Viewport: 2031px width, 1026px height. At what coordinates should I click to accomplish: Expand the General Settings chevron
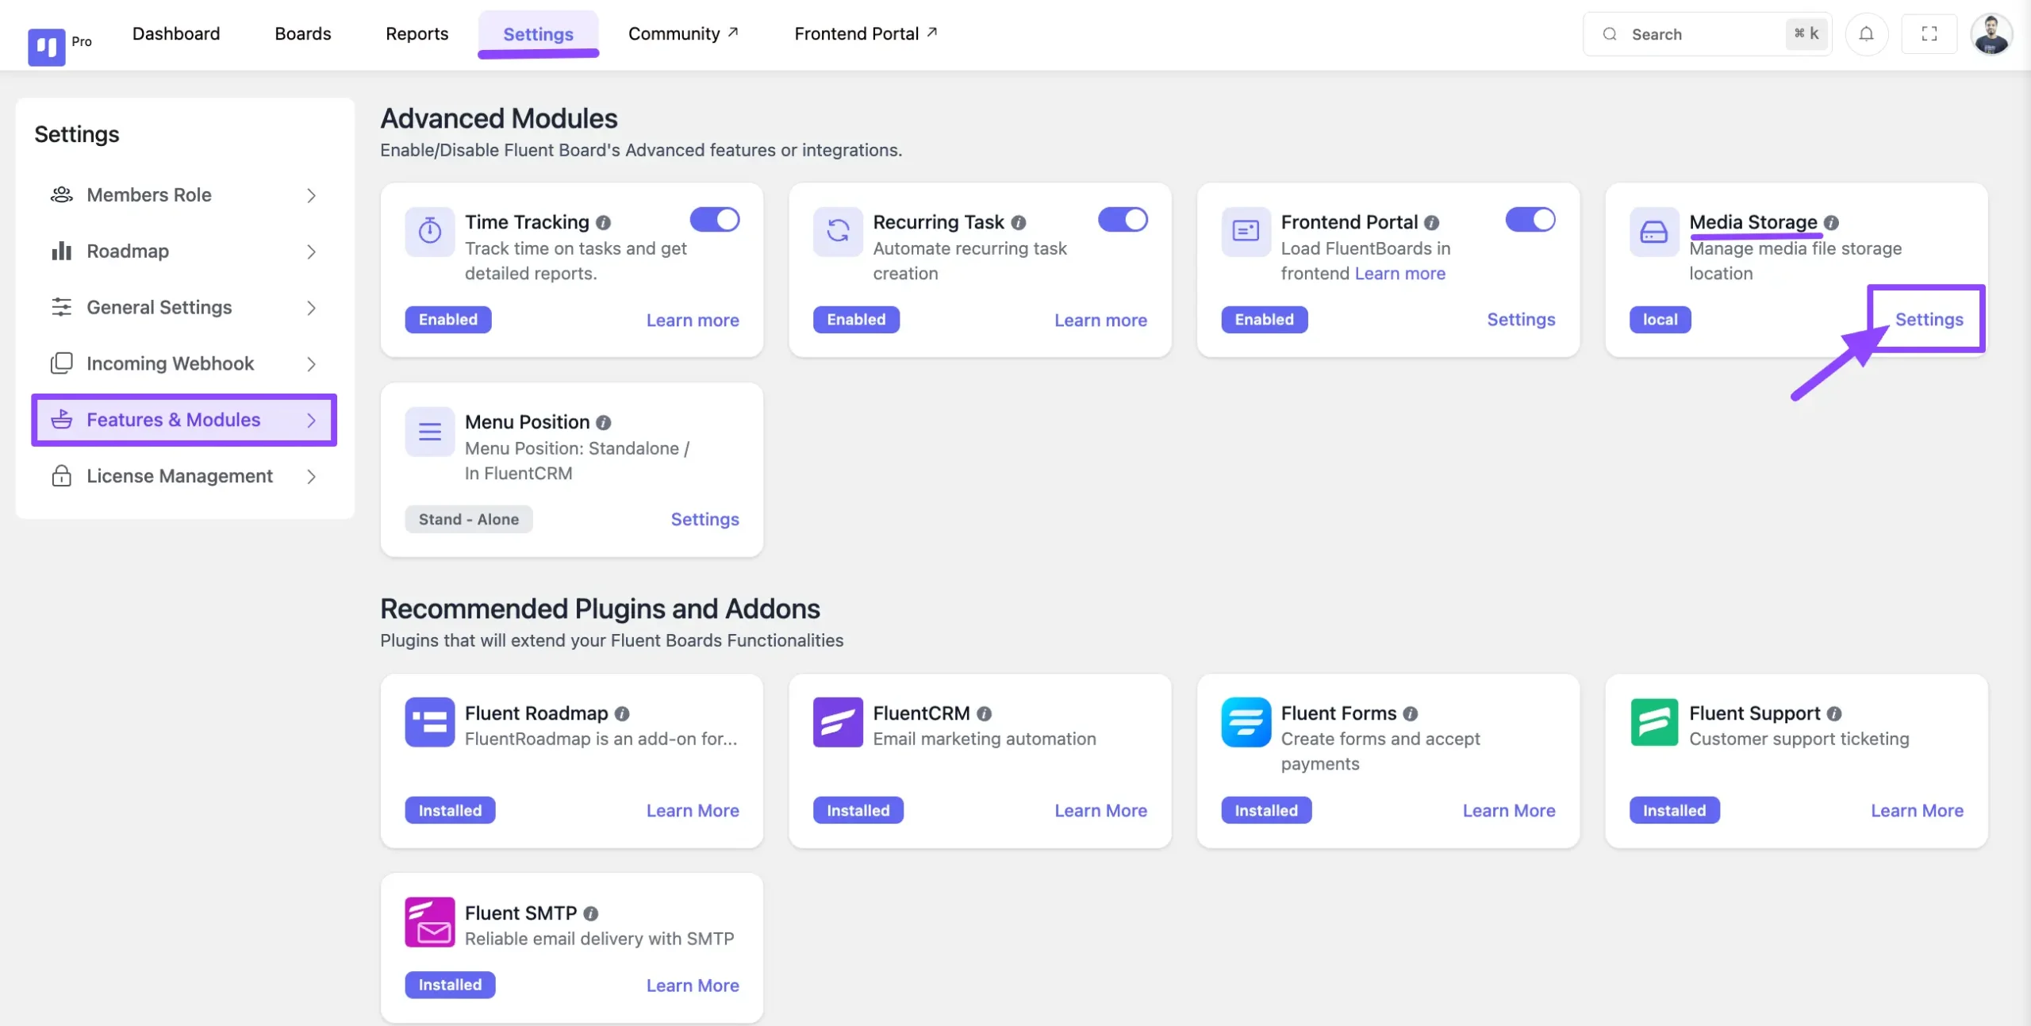point(311,308)
